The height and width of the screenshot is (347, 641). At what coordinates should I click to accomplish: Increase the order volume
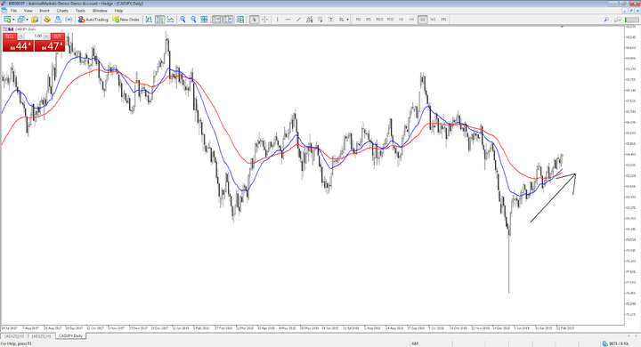coord(46,36)
